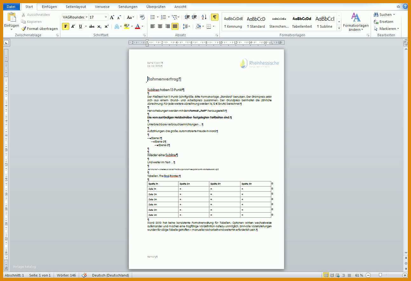411x281 pixels.
Task: Open borders dropdown arrow
Action: pyautogui.click(x=213, y=26)
